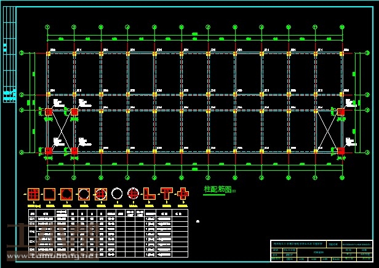Select the plain red square section symbol
The width and height of the screenshot is (379, 268).
[50, 194]
